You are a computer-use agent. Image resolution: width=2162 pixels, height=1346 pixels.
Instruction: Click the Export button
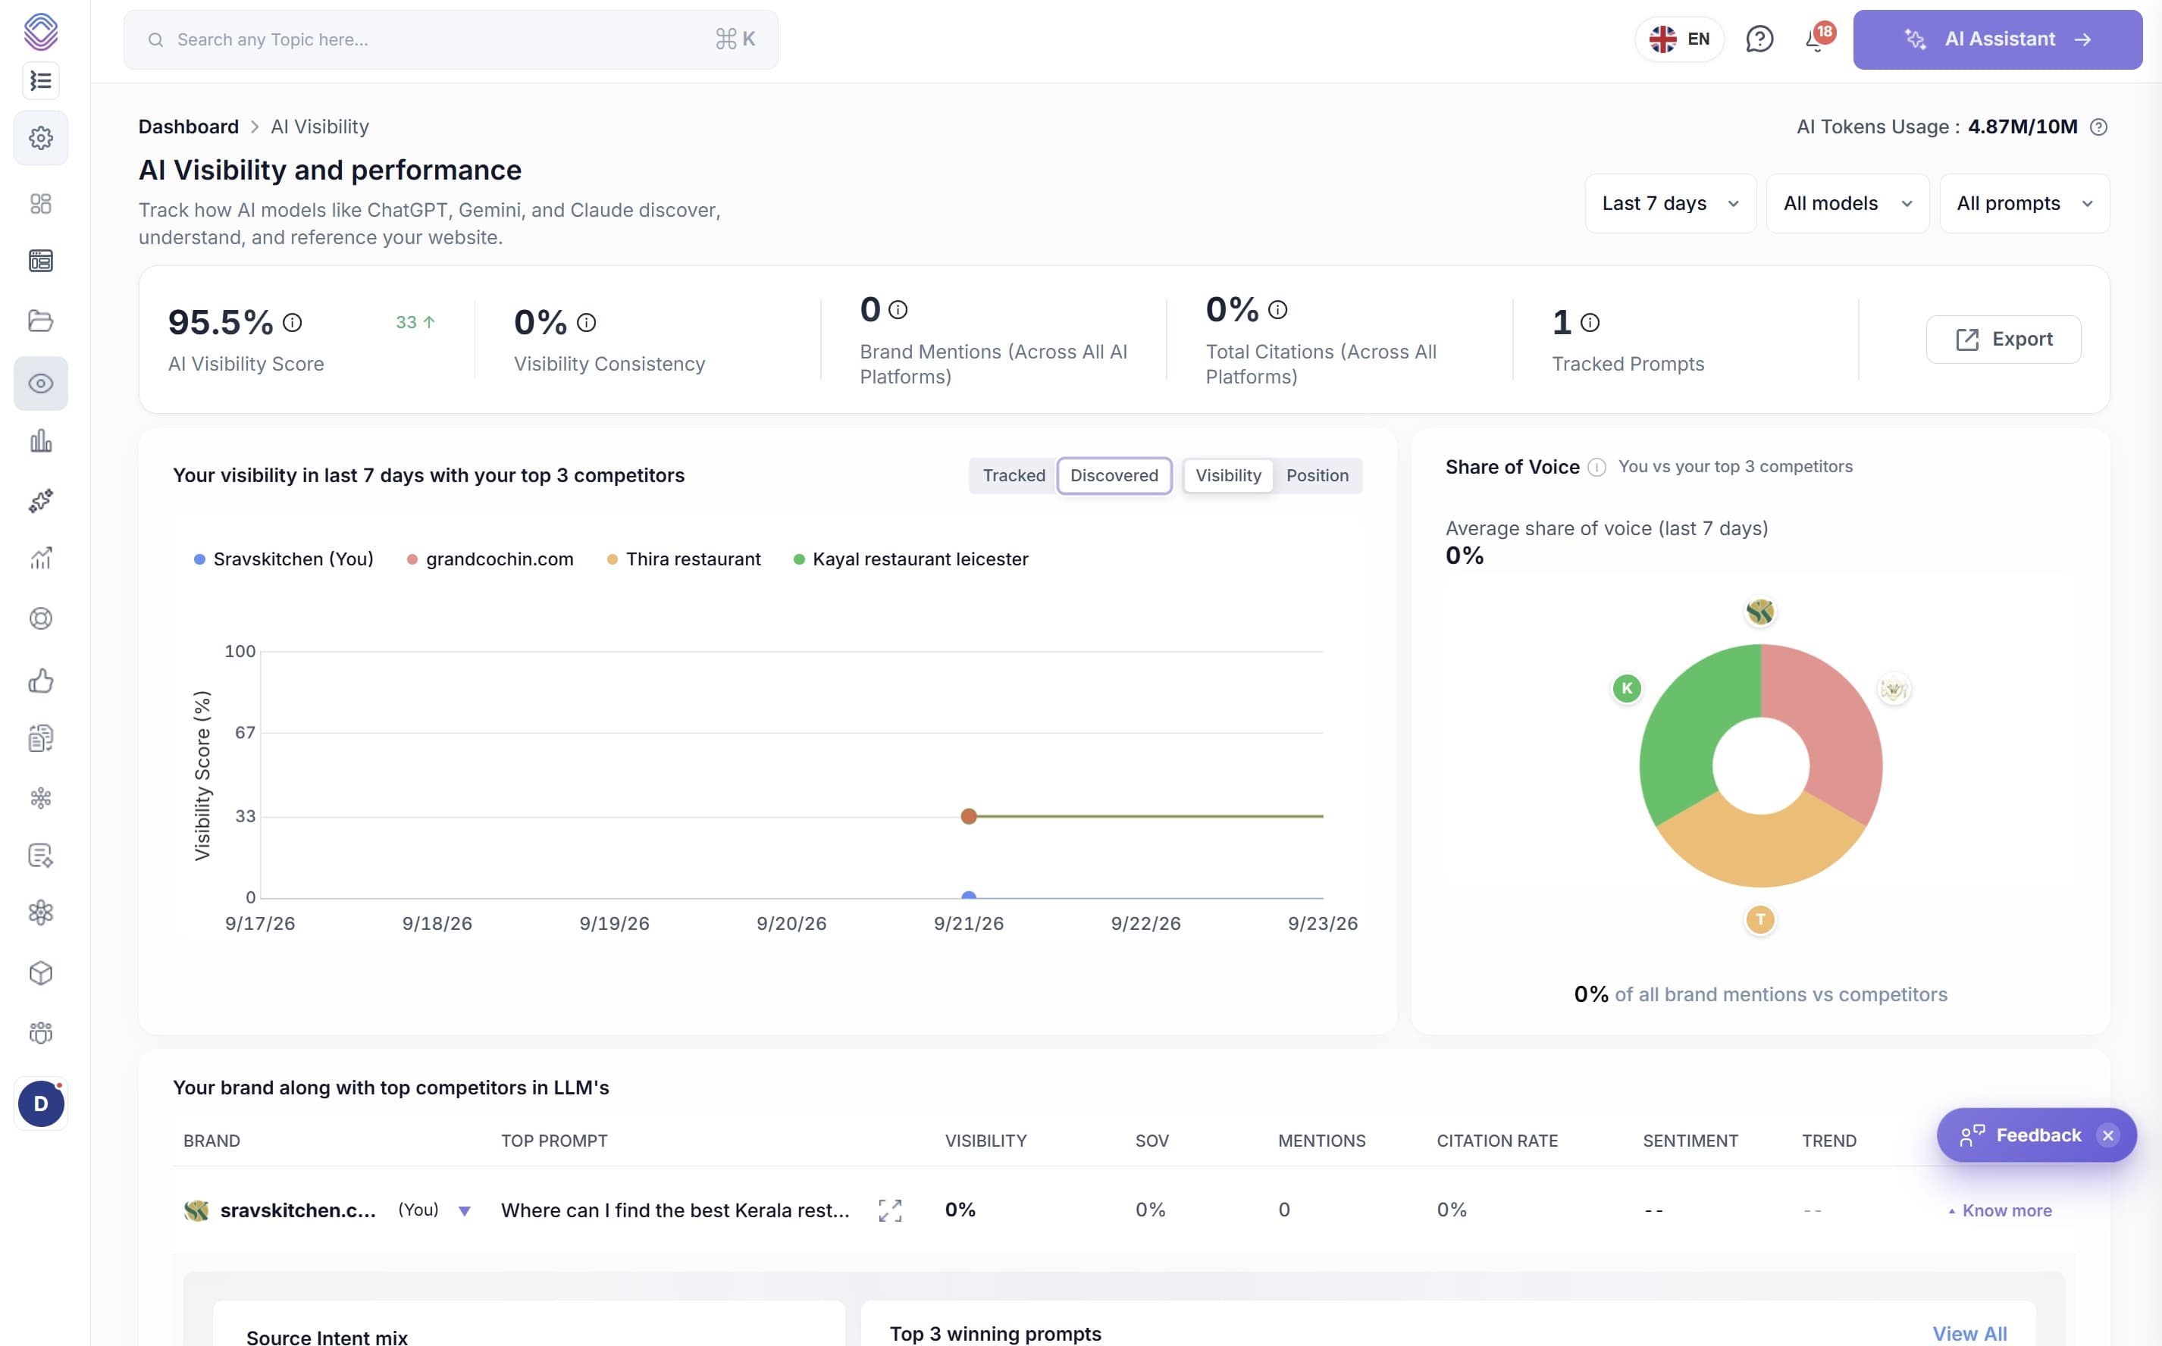click(x=2004, y=340)
